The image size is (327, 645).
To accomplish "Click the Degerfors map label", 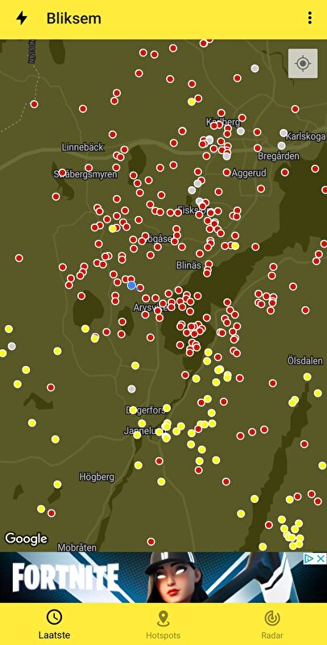I will pos(147,410).
